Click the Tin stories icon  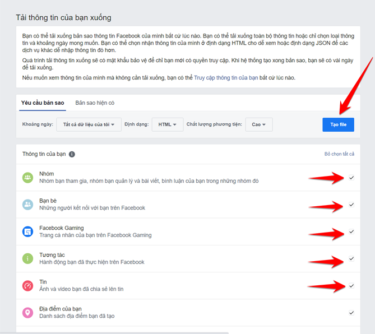pos(27,286)
